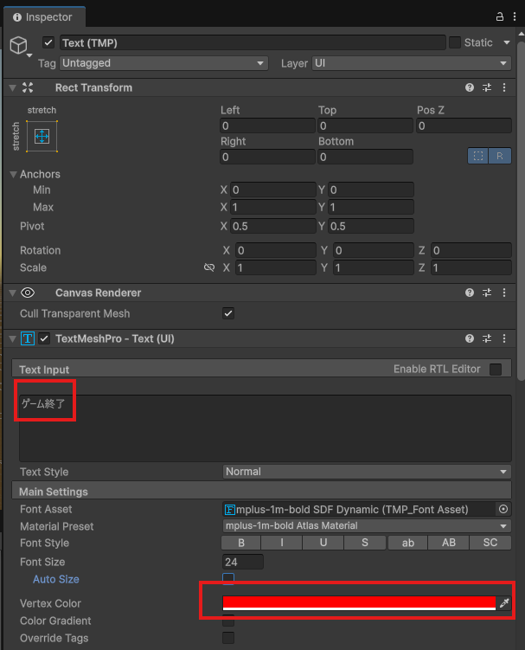The image size is (525, 650).
Task: Click the Inspector lock icon
Action: (500, 16)
